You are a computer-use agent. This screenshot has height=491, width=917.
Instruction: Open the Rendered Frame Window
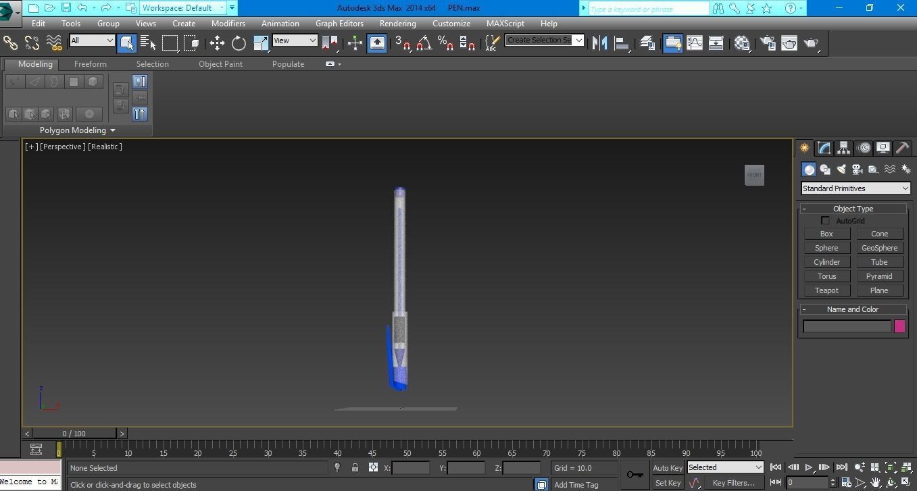pos(789,43)
